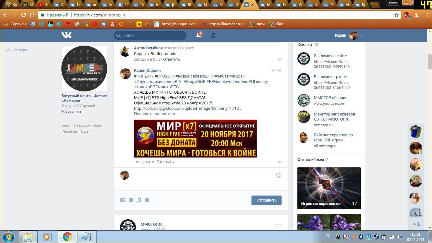The width and height of the screenshot is (432, 243).
Task: Open Chrome from the taskbar
Action: tap(67, 237)
